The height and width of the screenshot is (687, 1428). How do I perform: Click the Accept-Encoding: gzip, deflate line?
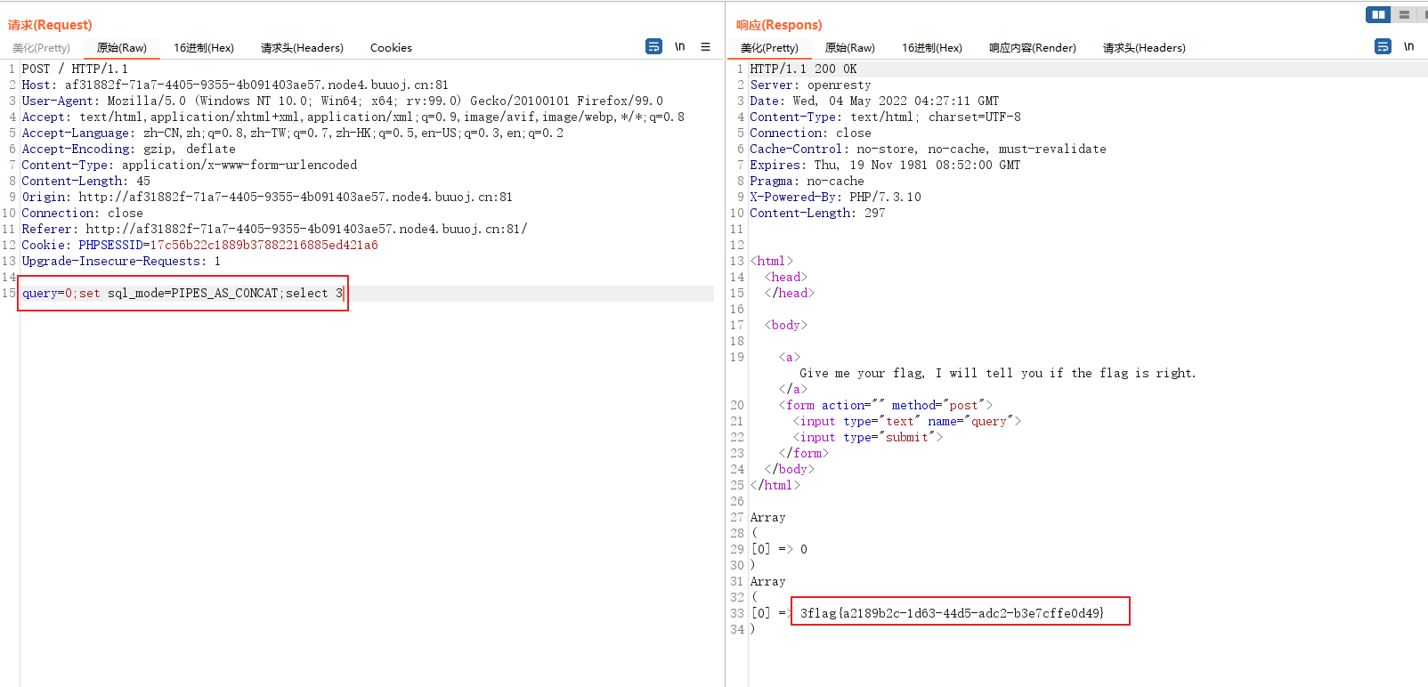tap(128, 149)
